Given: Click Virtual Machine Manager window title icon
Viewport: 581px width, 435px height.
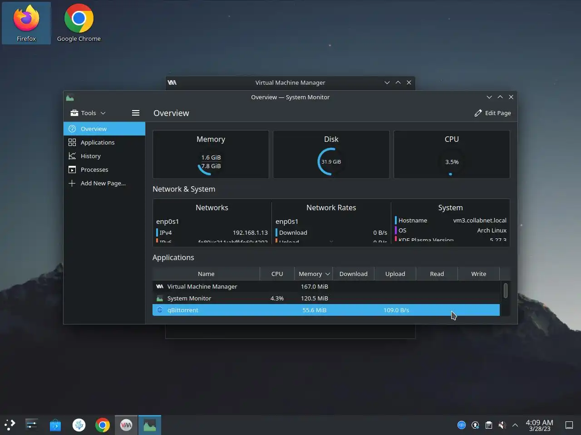Looking at the screenshot, I should (172, 82).
